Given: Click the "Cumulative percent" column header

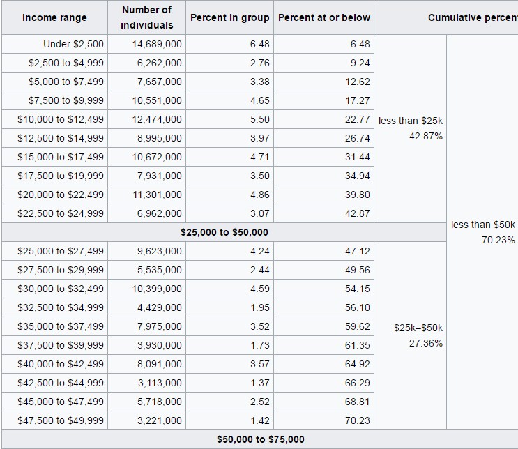Looking at the screenshot, I should (x=473, y=17).
